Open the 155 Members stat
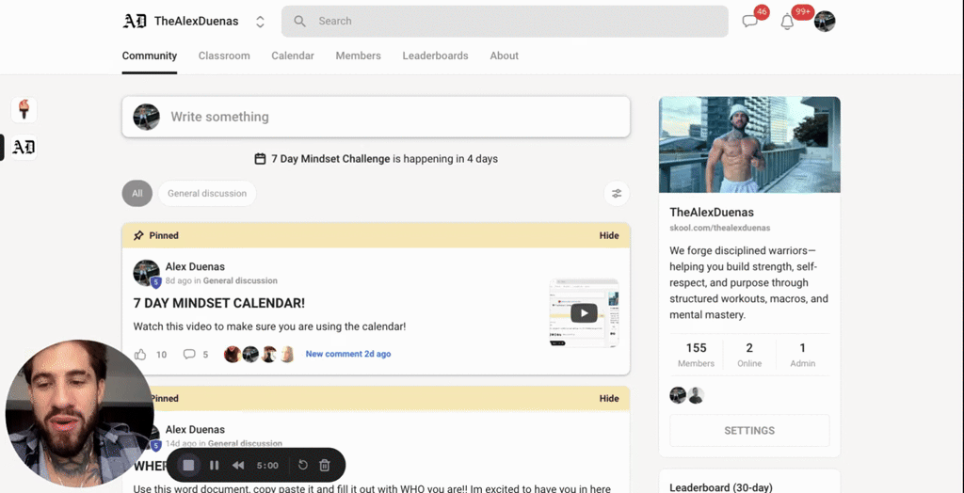Viewport: 964px width, 493px height. pyautogui.click(x=696, y=355)
